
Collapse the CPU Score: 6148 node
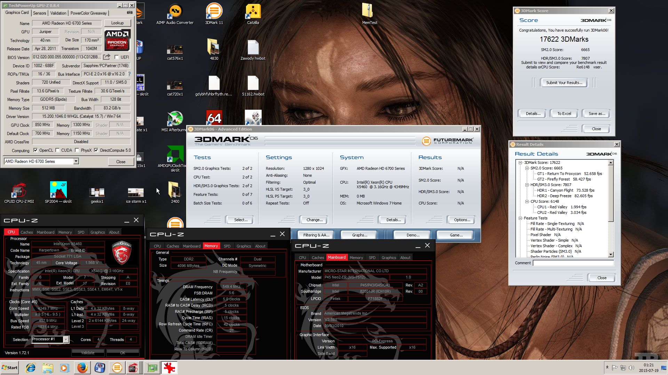coord(527,201)
